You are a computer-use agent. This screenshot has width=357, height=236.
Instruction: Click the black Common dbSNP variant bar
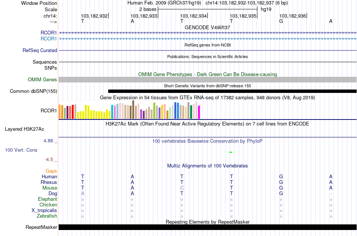coord(232,91)
